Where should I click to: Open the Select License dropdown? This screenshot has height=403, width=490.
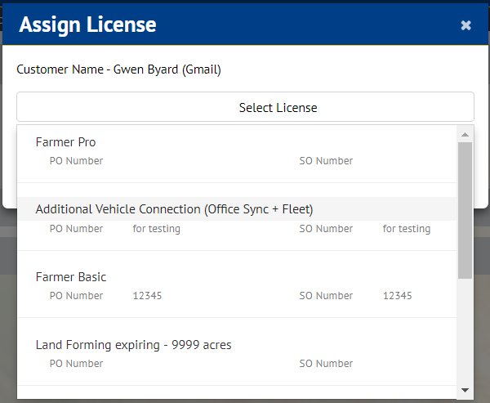[x=245, y=107]
